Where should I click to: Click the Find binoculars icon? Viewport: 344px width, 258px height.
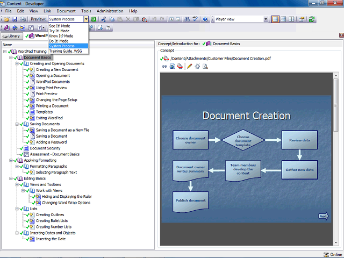187,19
